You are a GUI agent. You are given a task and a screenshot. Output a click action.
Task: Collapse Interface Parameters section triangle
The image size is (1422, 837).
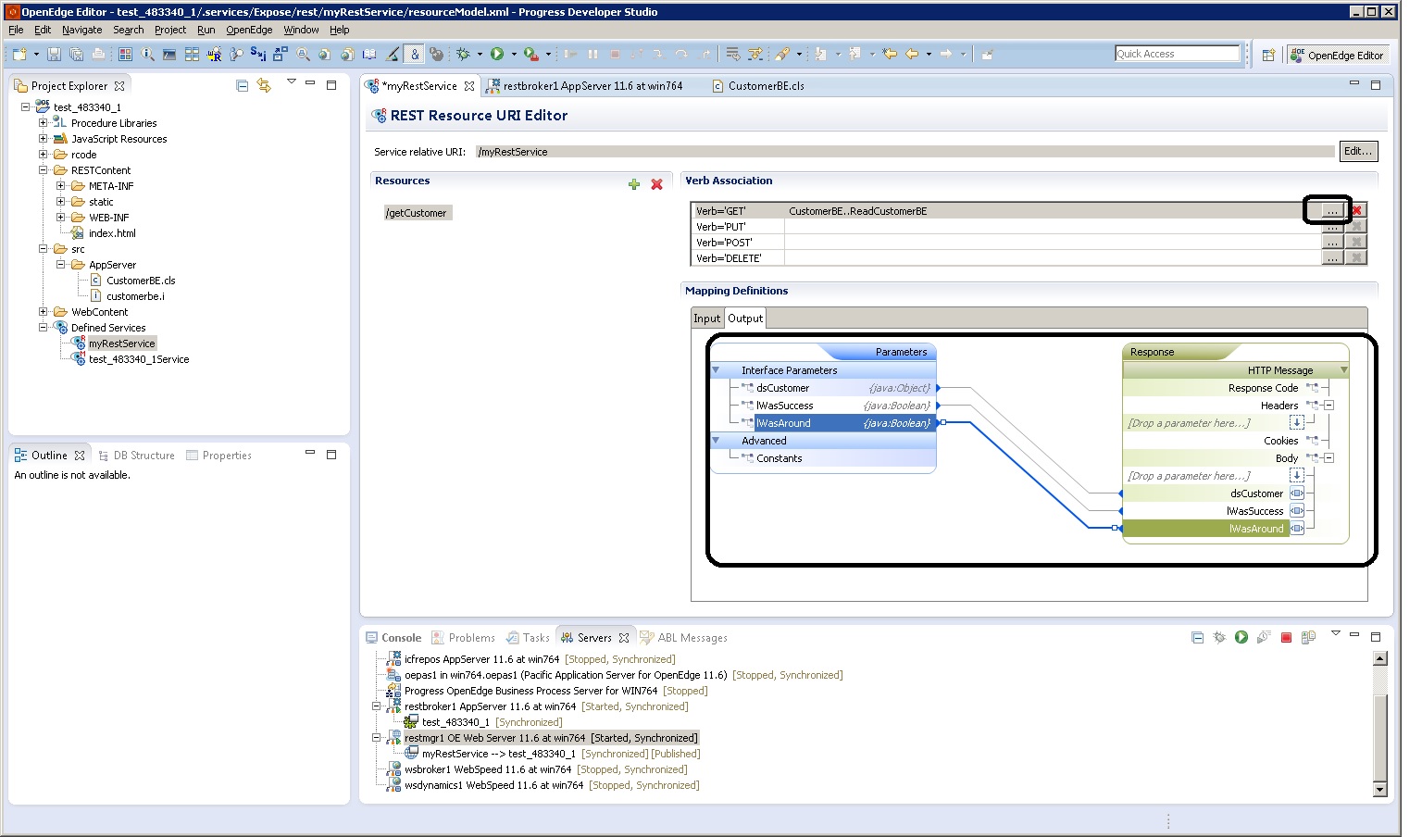[716, 370]
